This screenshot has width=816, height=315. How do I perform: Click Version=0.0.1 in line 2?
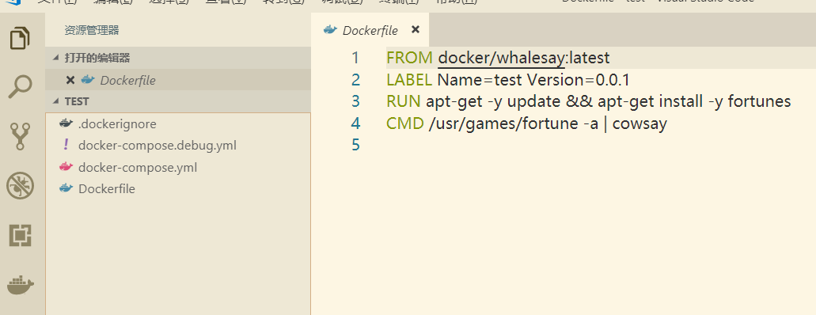tap(579, 80)
